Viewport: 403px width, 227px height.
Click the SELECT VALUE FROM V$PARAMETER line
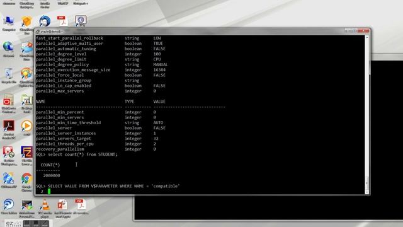point(108,186)
